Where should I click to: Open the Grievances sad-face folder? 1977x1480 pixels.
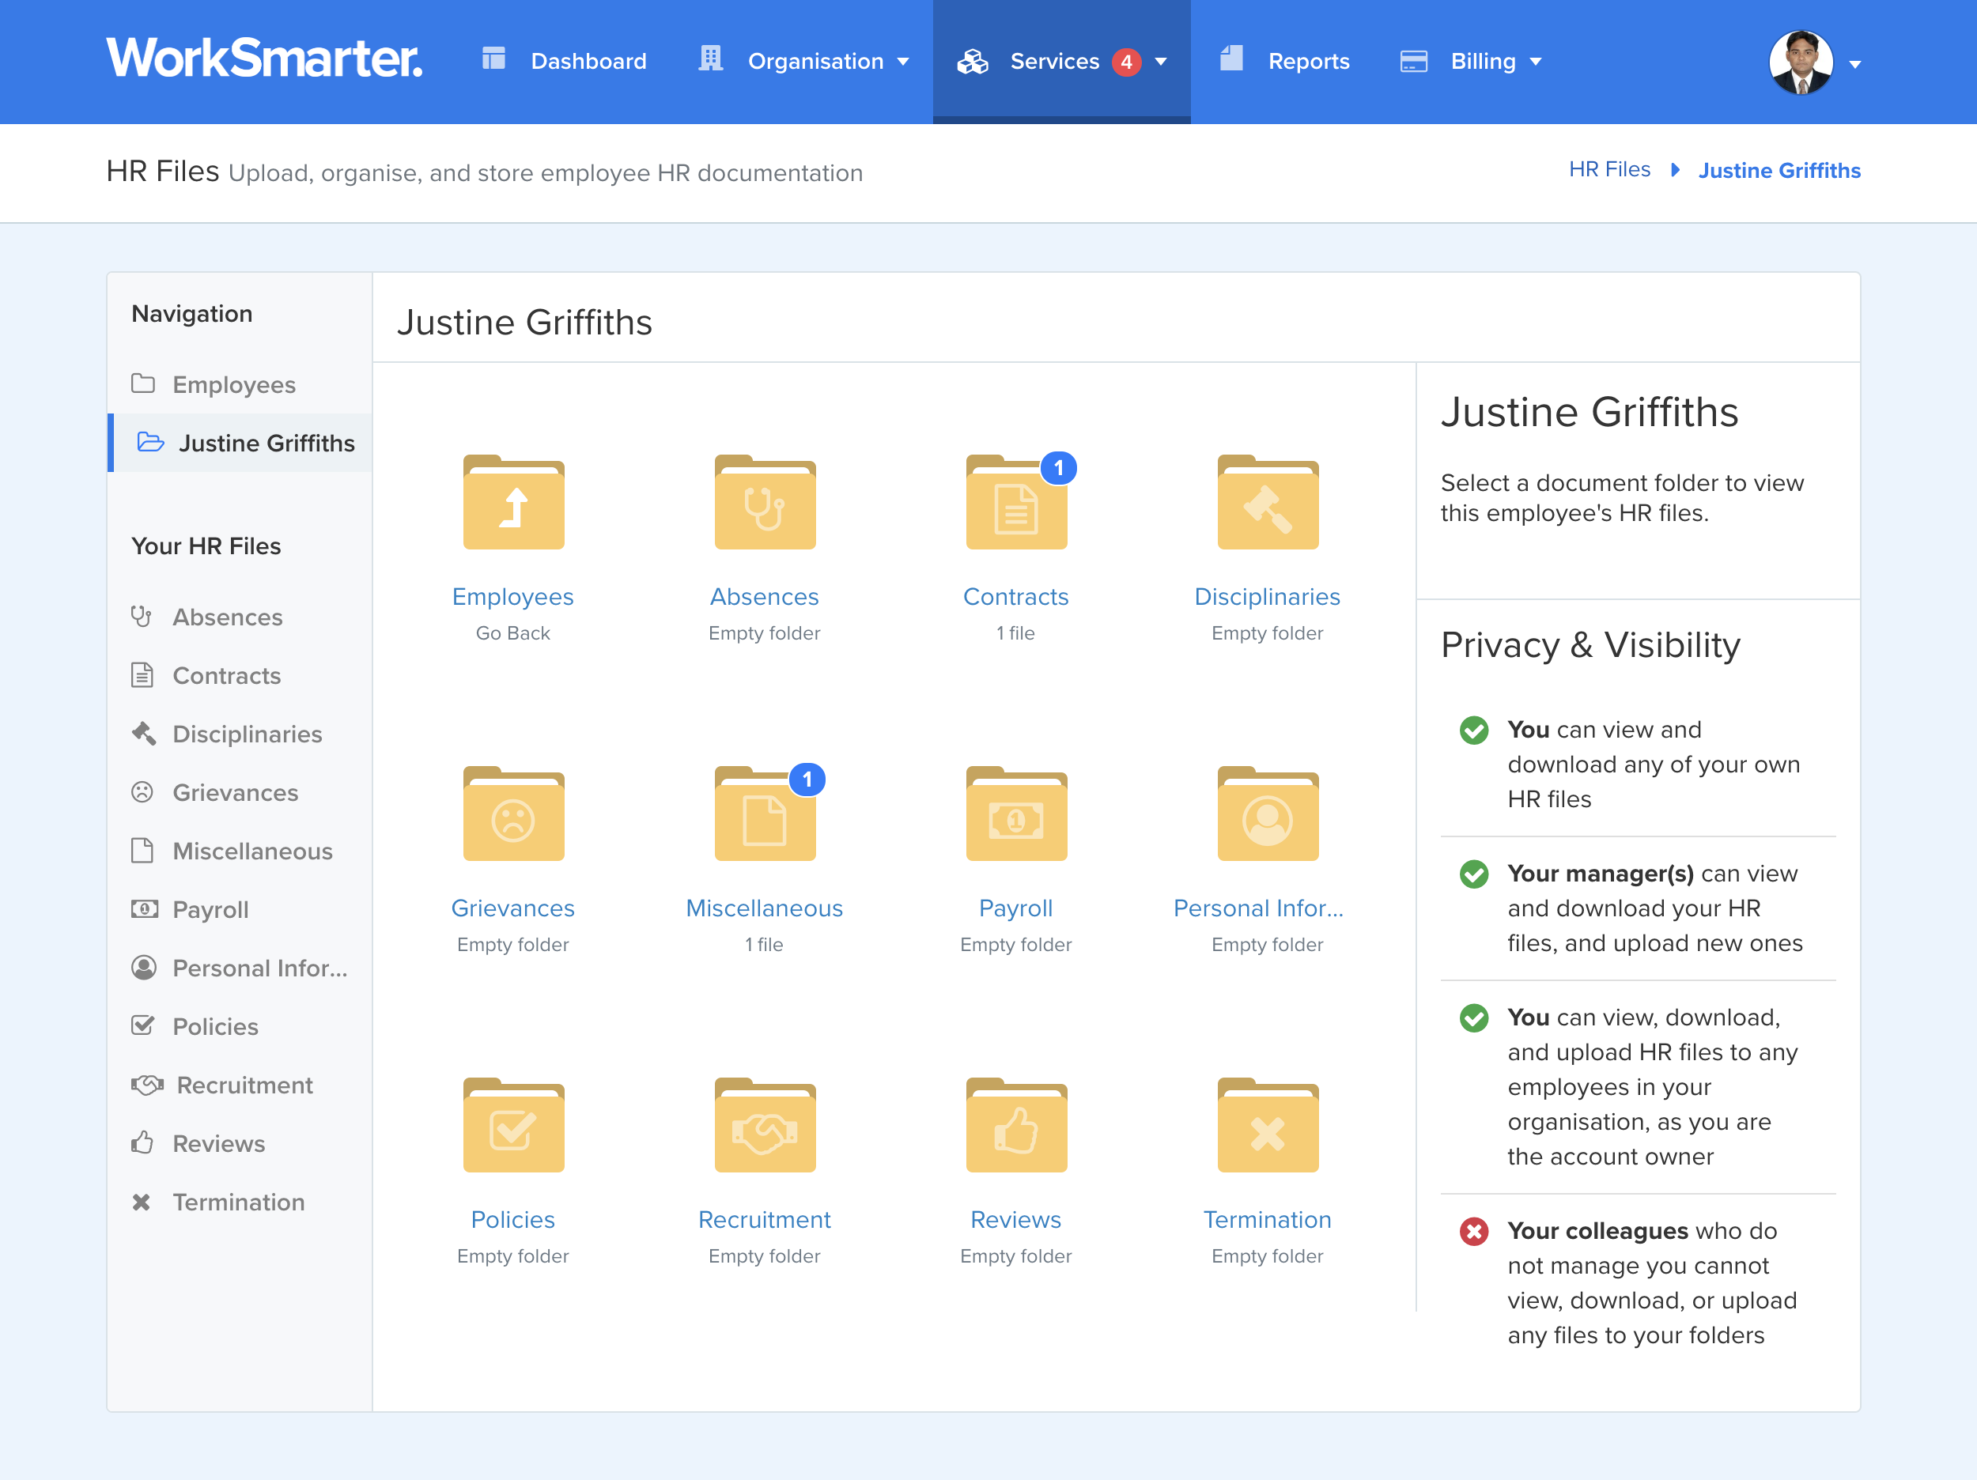[x=513, y=814]
